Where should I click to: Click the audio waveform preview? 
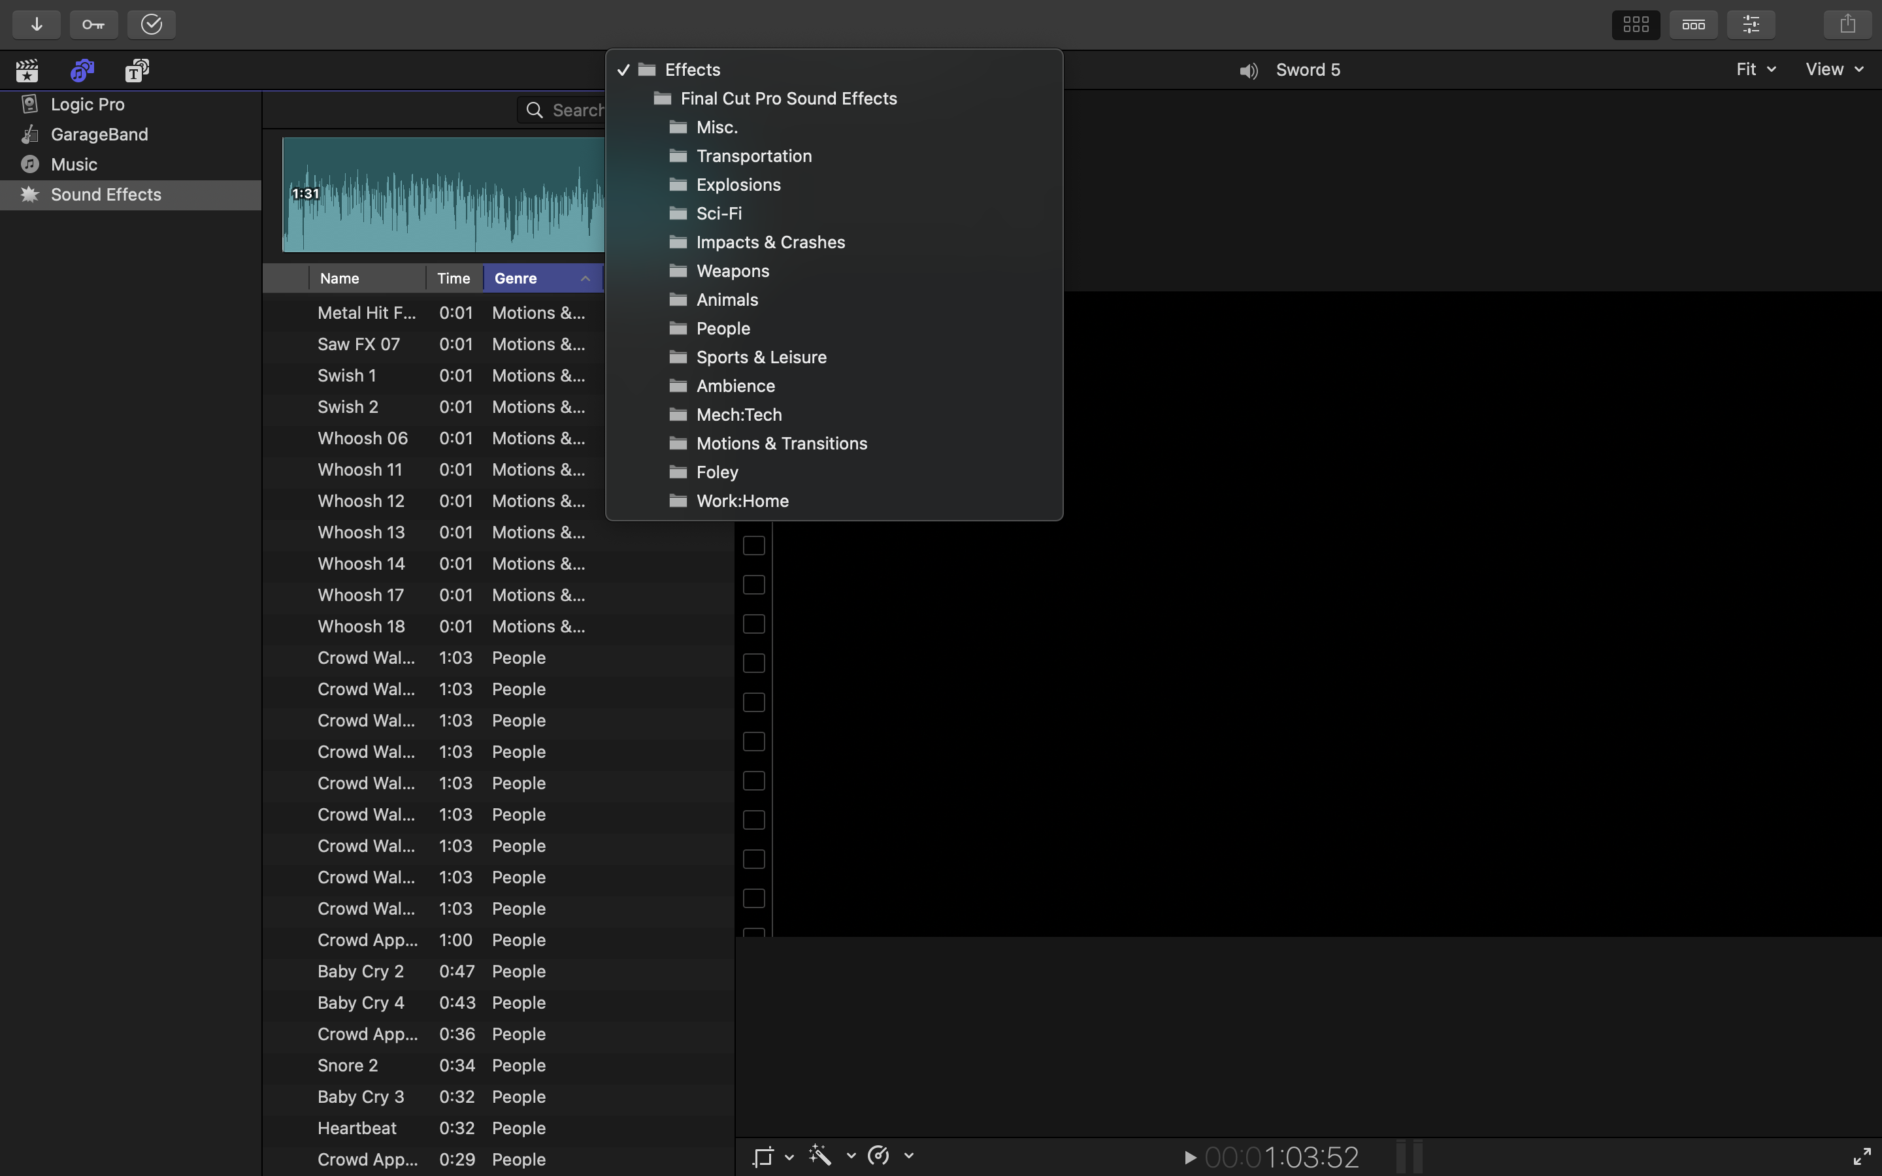[443, 195]
